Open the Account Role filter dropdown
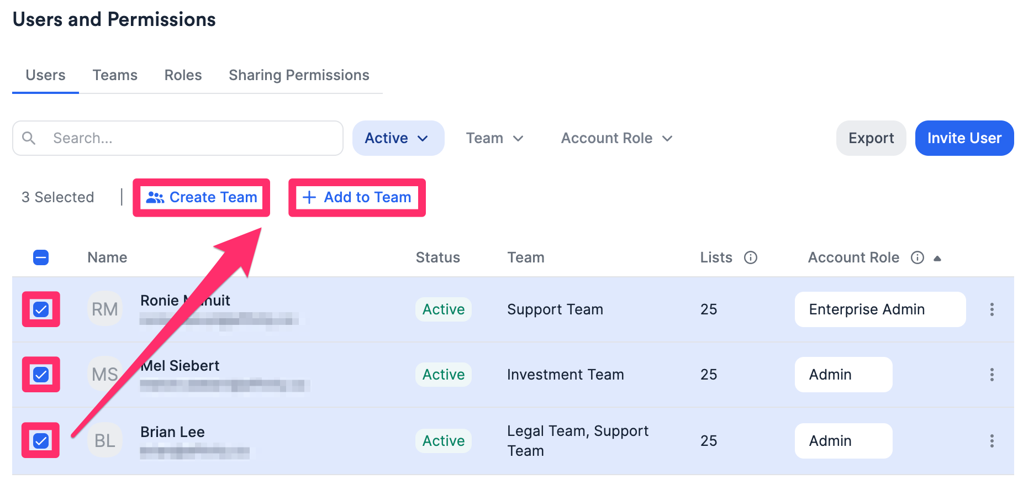Viewport: 1023px width, 484px height. click(x=616, y=138)
